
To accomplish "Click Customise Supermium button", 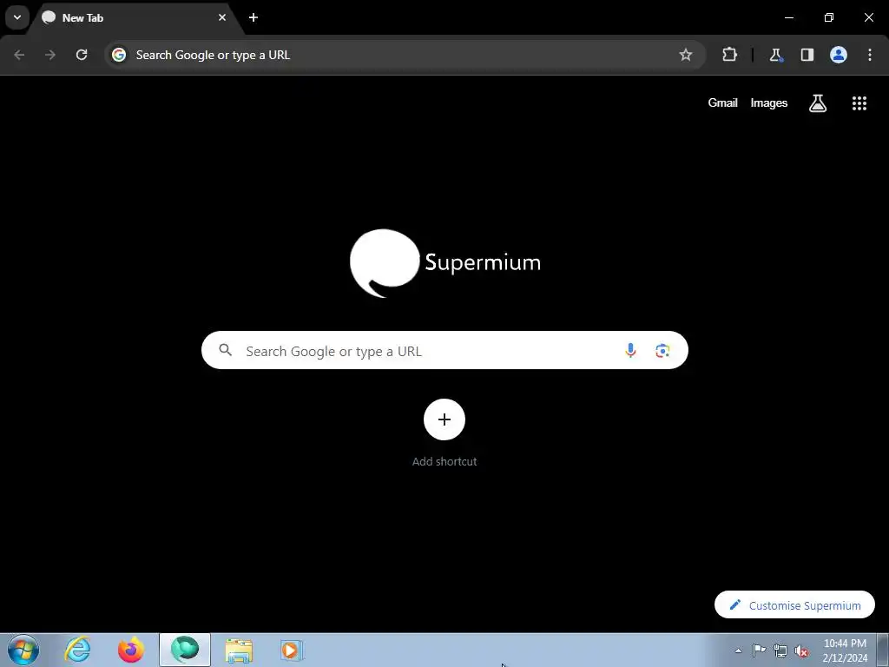I will point(795,605).
